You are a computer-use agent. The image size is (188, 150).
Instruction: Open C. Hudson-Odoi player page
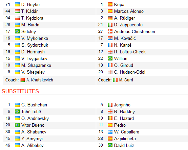(x=130, y=72)
